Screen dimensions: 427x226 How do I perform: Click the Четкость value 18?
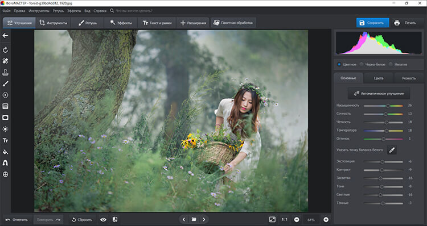(409, 122)
